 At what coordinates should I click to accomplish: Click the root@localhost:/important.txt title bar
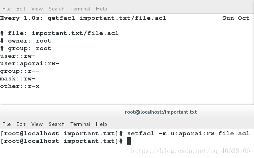[x=161, y=112]
